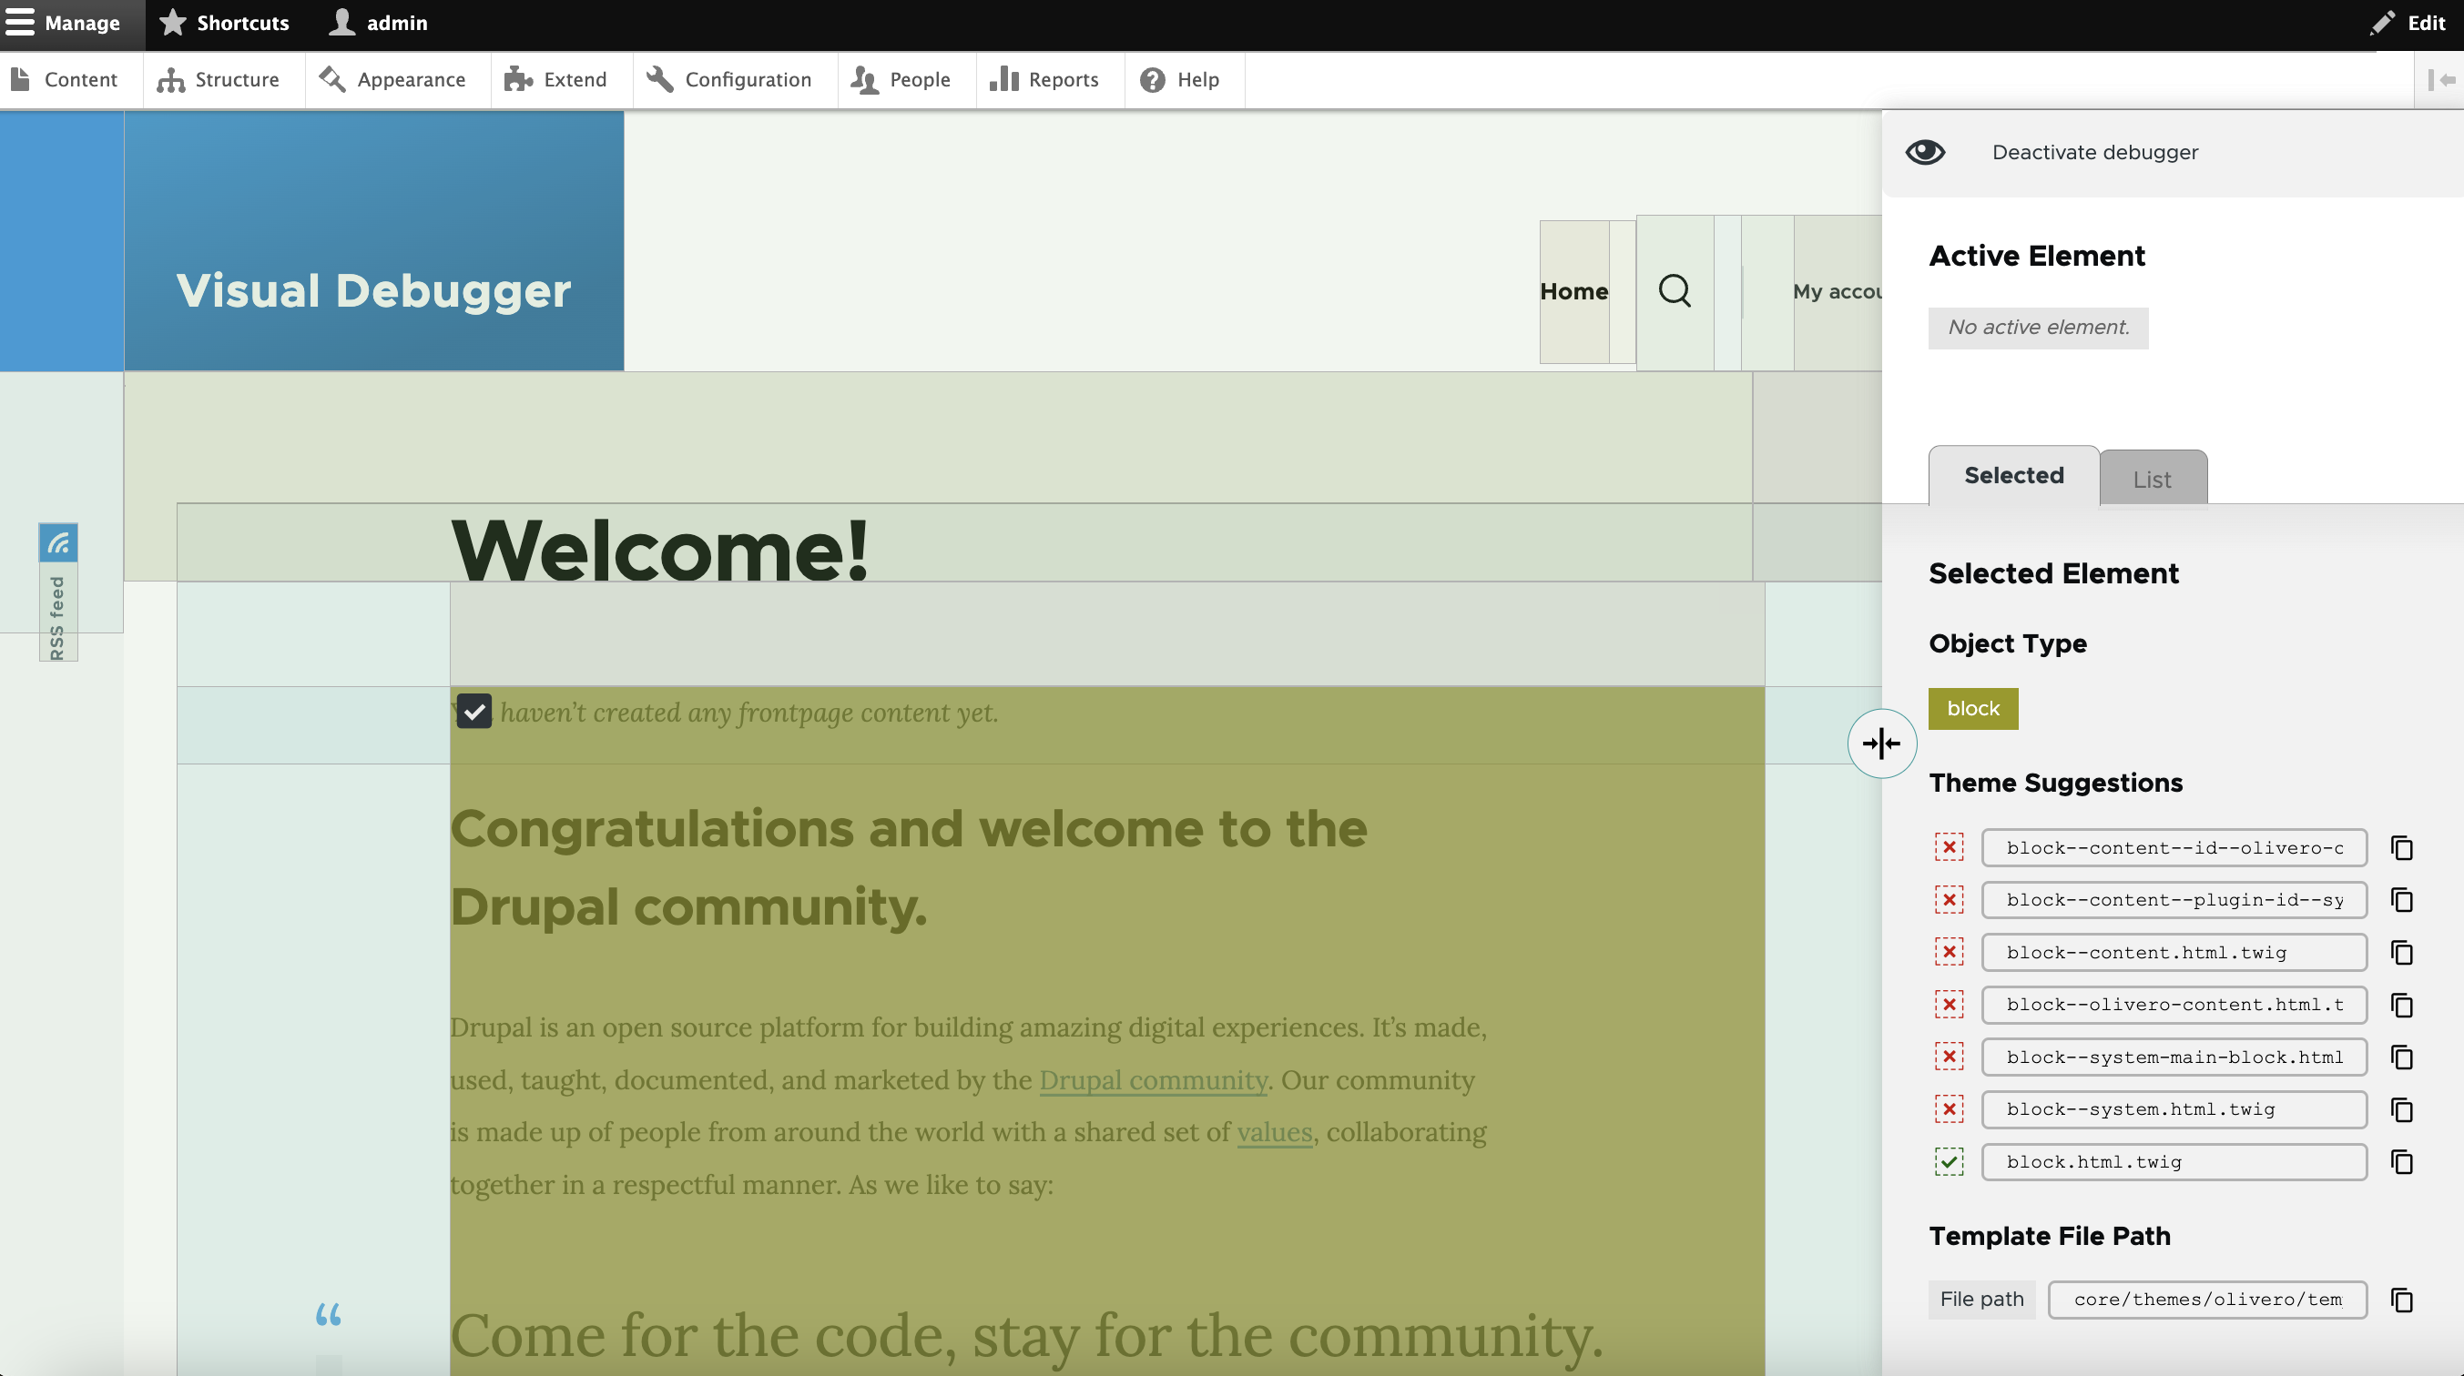Viewport: 2464px width, 1376px height.
Task: Toggle the frontpage content checkbox
Action: pyautogui.click(x=474, y=711)
